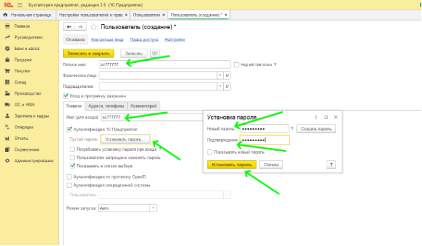
Task: Open the Права доступа link
Action: tap(144, 40)
